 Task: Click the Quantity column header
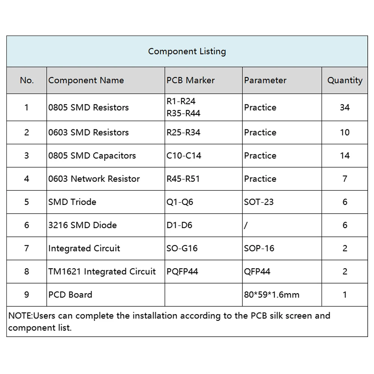[x=345, y=80]
